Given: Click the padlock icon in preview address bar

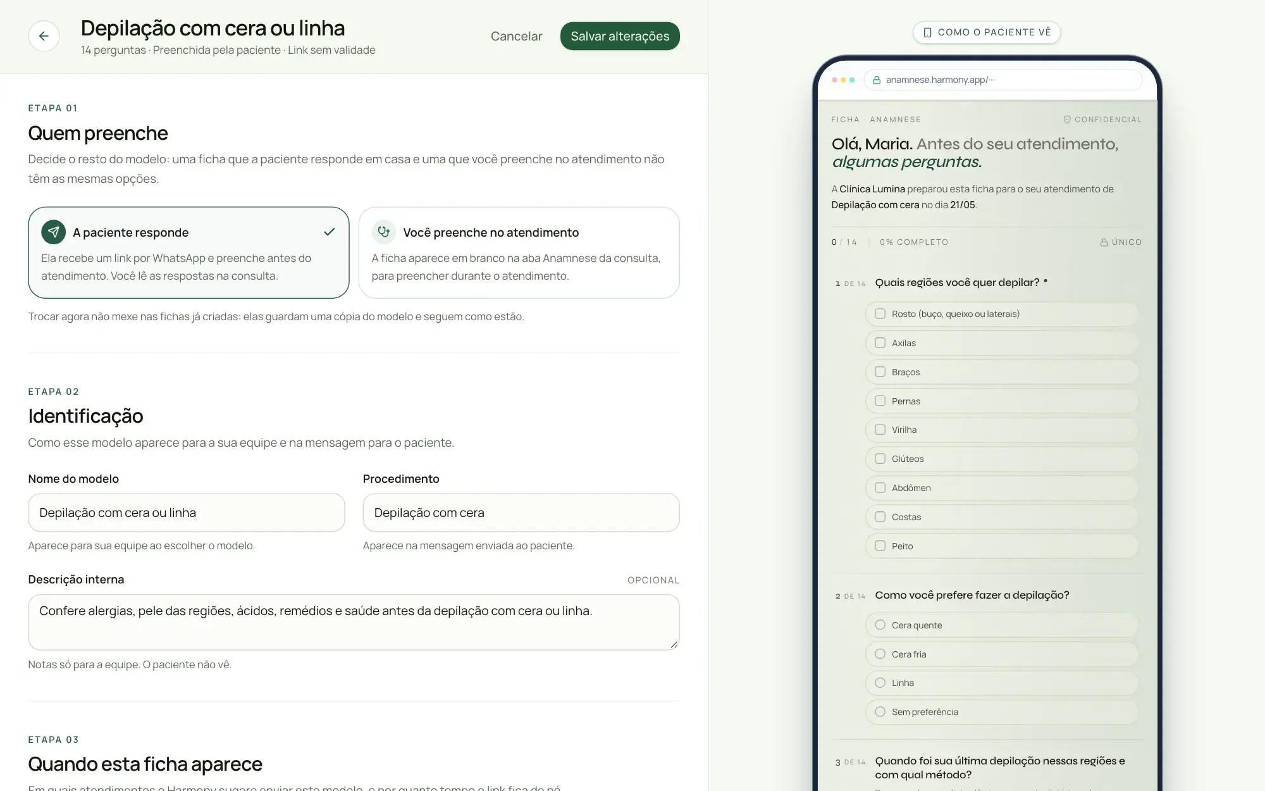Looking at the screenshot, I should click(877, 80).
